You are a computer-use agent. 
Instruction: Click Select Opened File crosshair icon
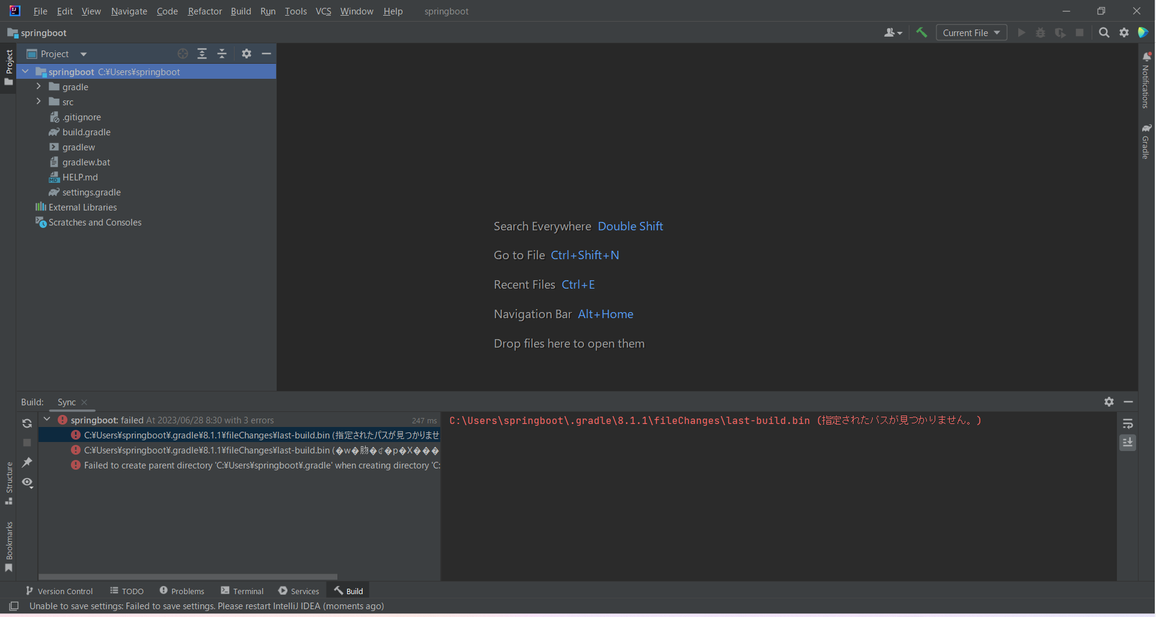pos(183,54)
